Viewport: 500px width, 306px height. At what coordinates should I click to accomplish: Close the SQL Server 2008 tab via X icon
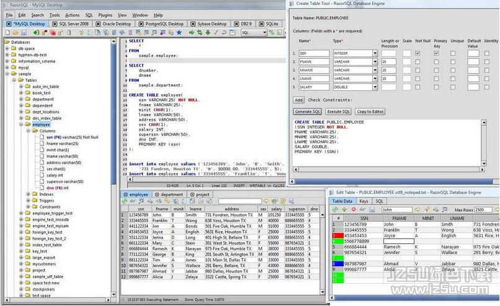tap(55, 24)
